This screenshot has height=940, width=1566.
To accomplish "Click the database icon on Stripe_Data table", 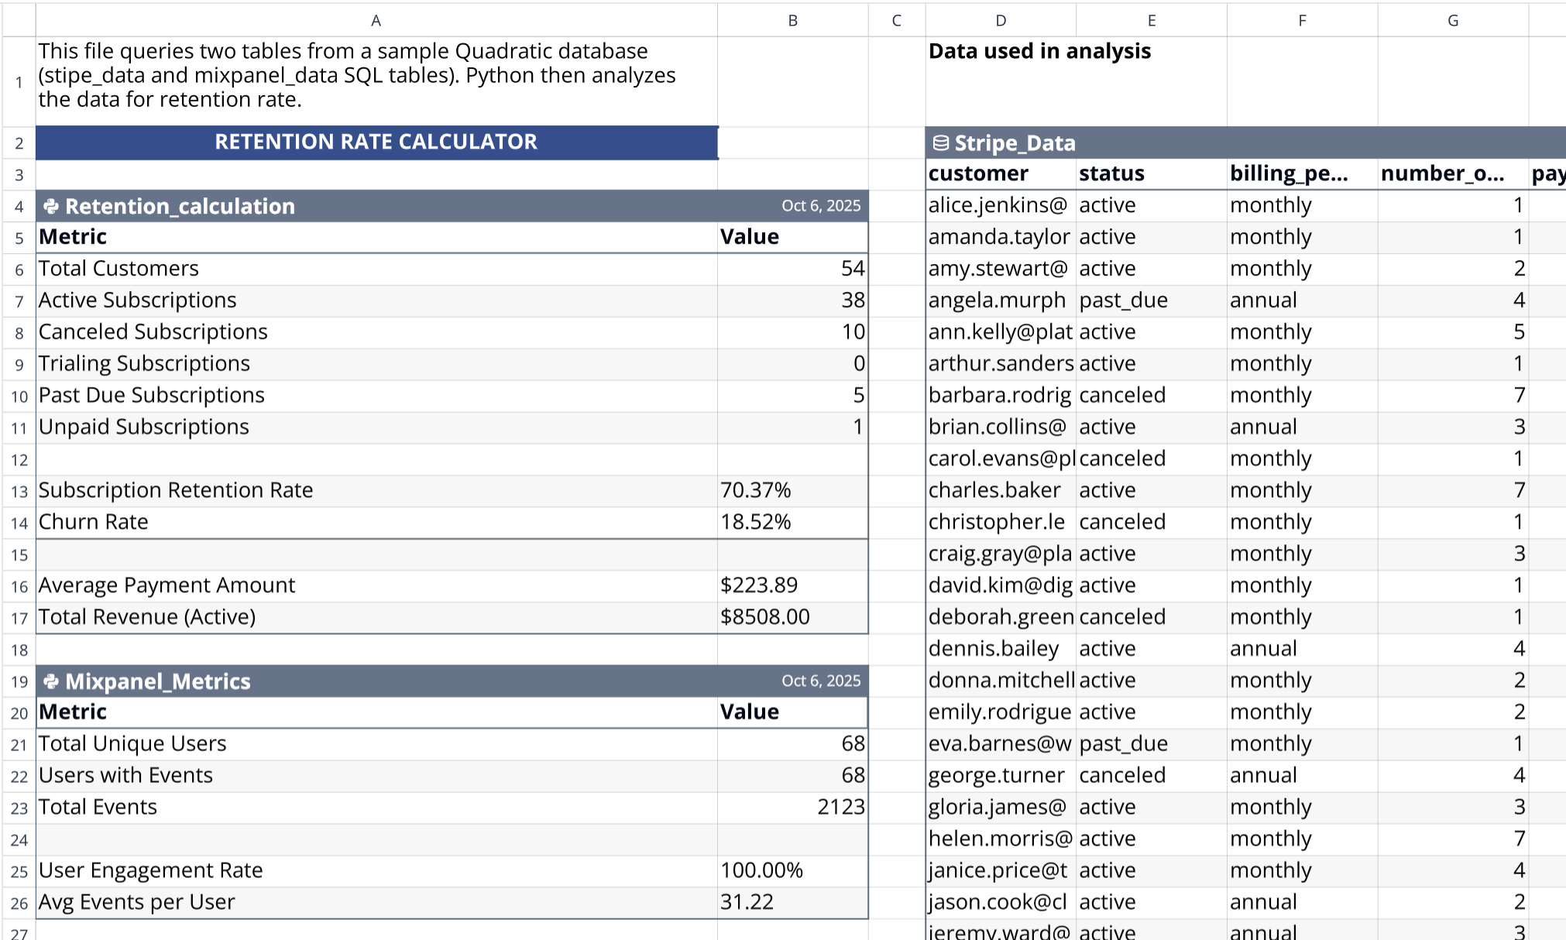I will [942, 142].
